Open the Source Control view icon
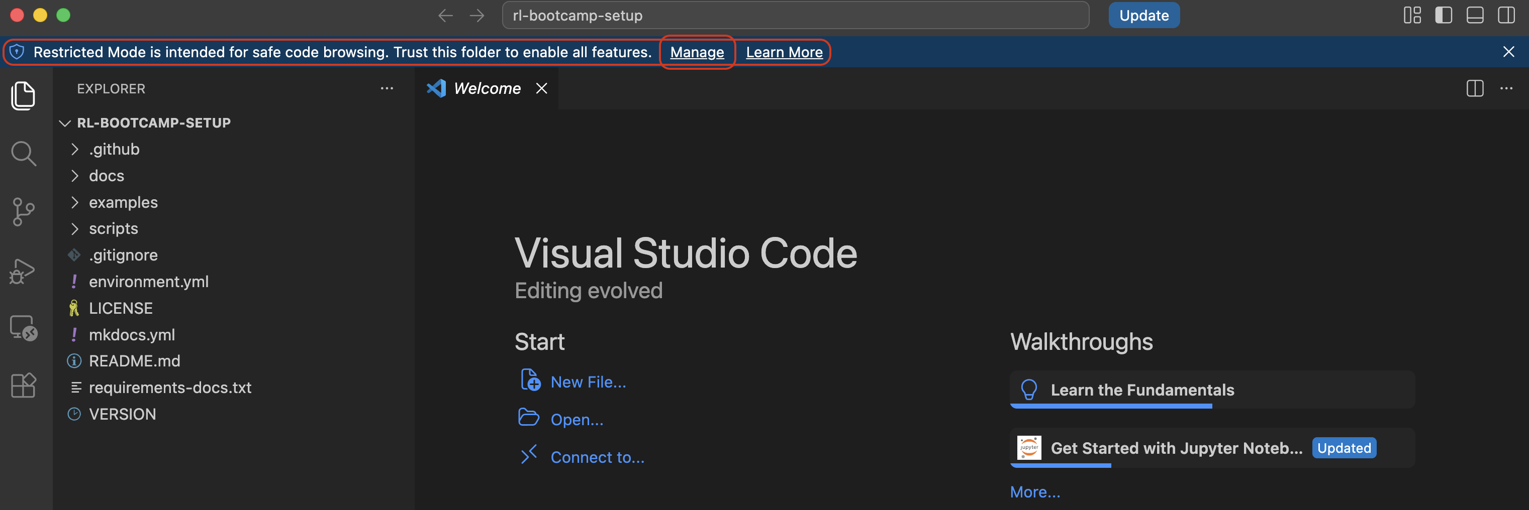The image size is (1529, 510). 24,212
